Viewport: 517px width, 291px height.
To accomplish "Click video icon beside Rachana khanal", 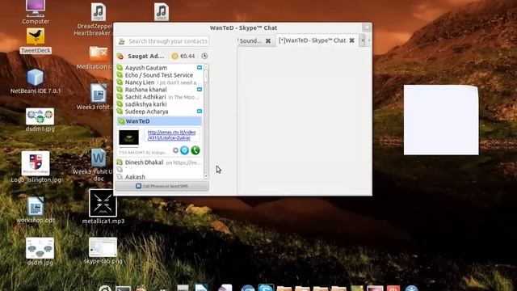I will pyautogui.click(x=200, y=90).
